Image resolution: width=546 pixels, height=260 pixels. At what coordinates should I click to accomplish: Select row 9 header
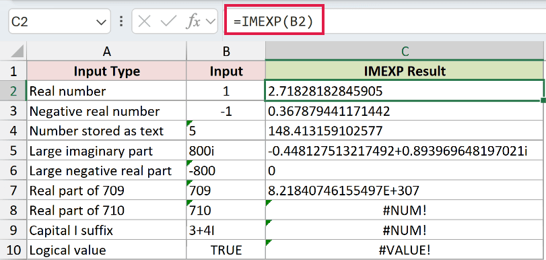click(13, 230)
